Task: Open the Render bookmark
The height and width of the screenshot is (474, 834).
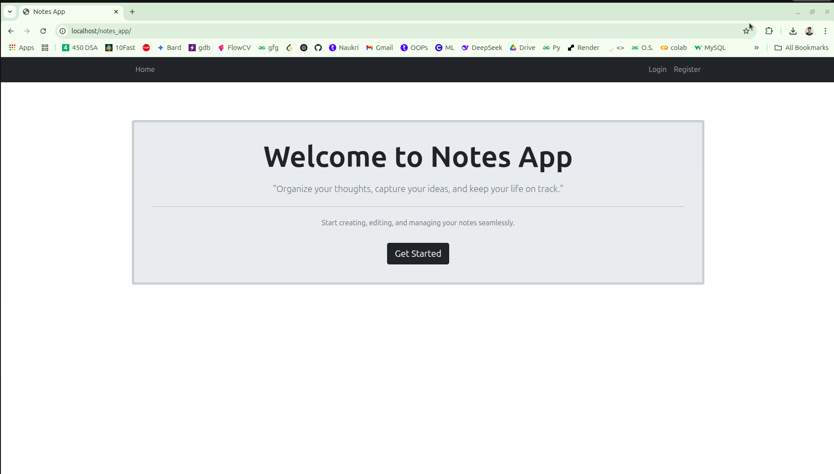Action: [x=583, y=48]
